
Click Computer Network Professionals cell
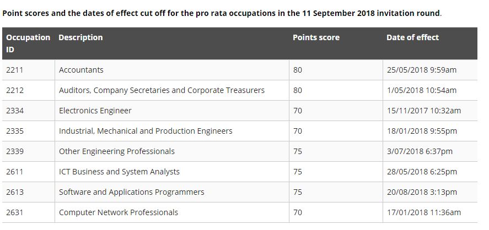click(172, 212)
